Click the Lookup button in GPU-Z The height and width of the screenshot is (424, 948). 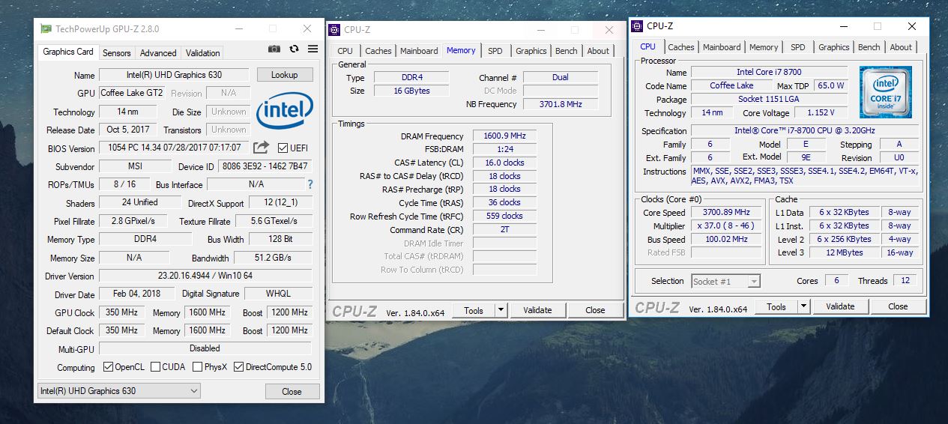pos(285,75)
